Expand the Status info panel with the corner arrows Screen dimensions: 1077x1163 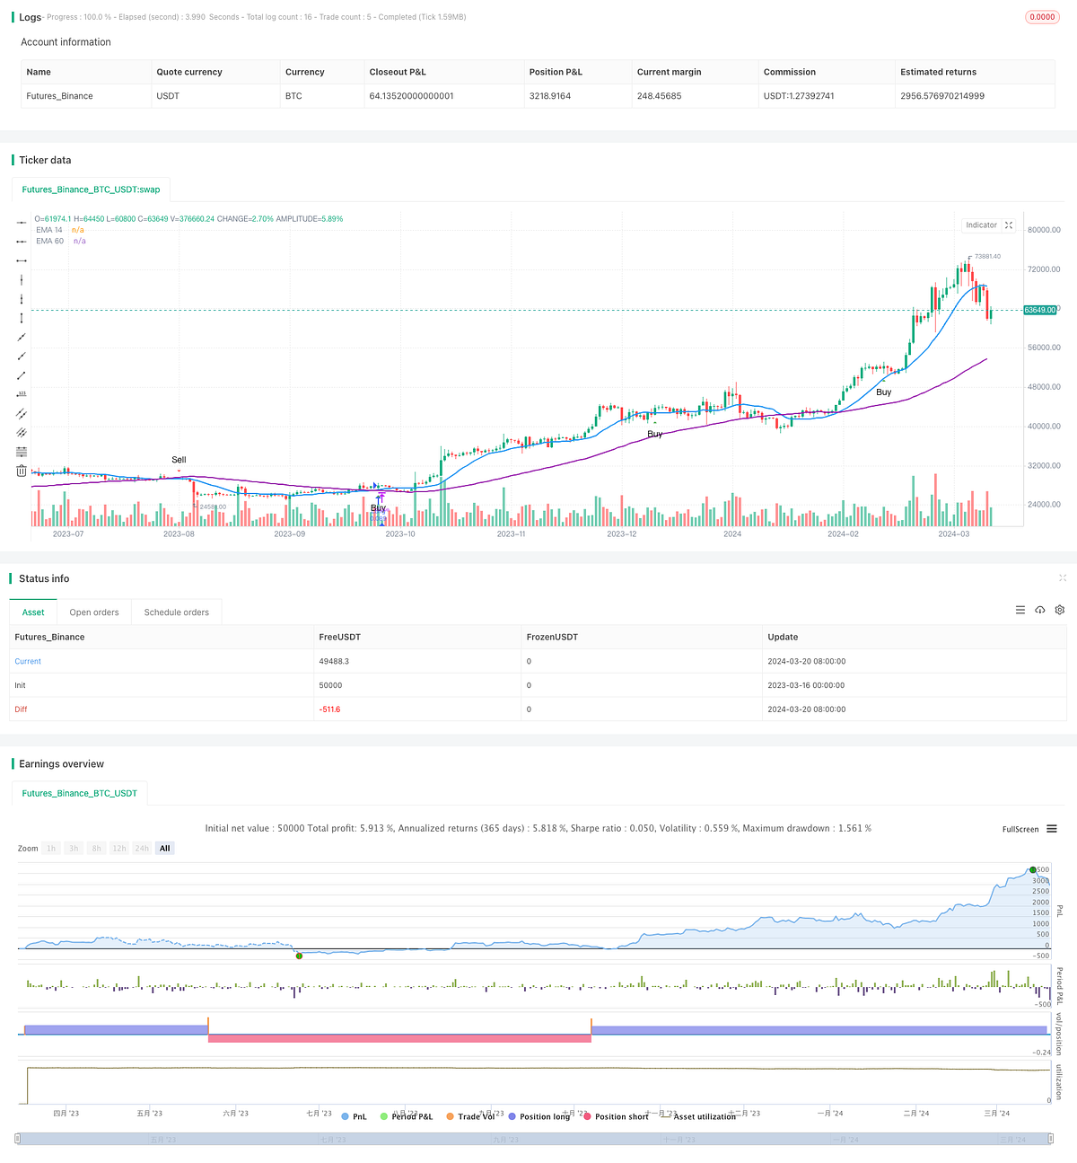coord(1063,578)
